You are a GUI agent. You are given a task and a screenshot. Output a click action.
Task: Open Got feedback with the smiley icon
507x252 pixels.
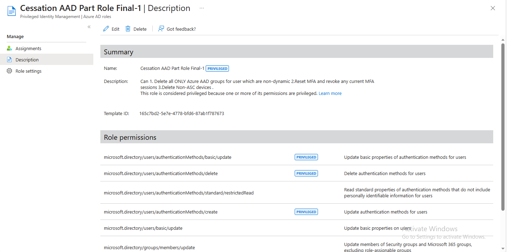tap(161, 29)
